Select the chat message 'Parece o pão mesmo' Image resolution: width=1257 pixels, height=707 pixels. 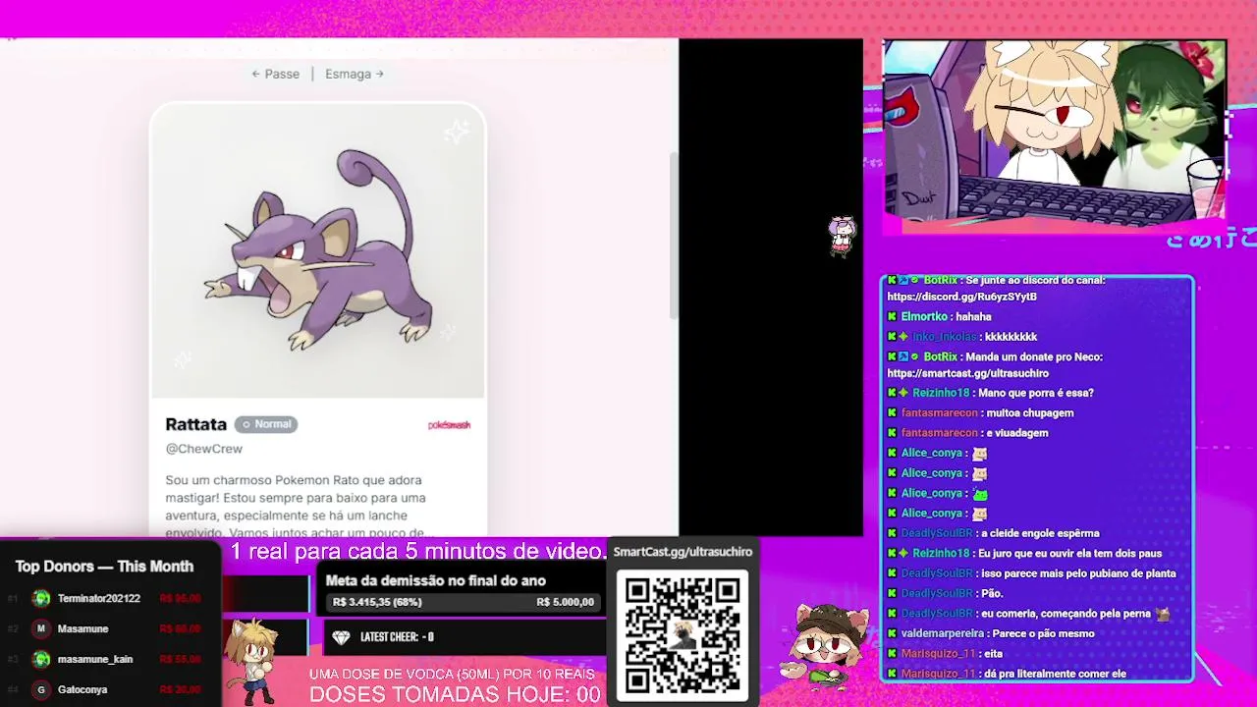pyautogui.click(x=1044, y=633)
